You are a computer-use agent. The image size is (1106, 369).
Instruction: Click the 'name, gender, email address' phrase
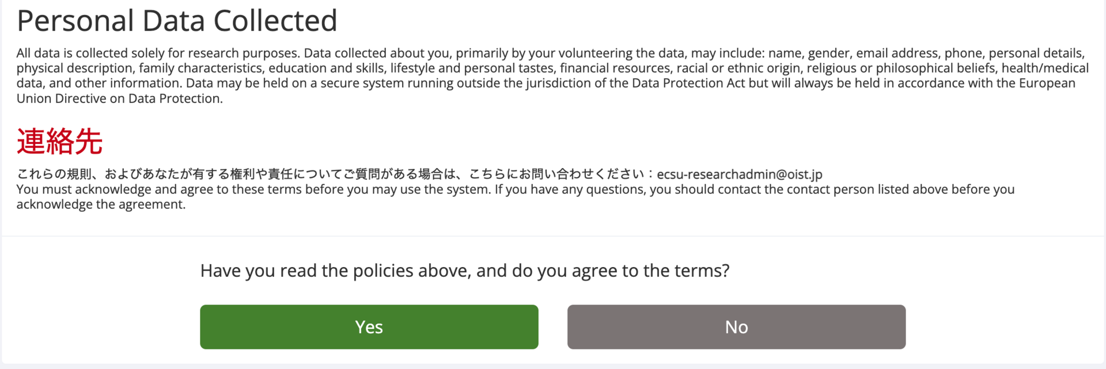tap(853, 54)
